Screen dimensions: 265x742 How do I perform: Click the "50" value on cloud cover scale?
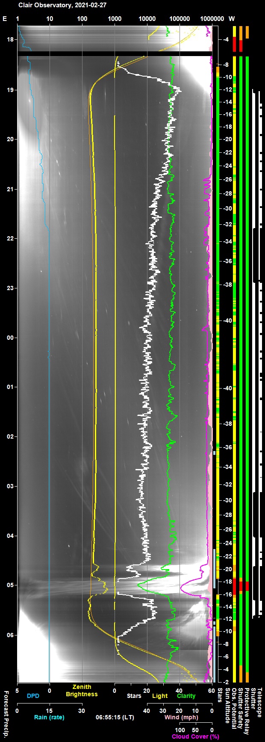pos(196,730)
